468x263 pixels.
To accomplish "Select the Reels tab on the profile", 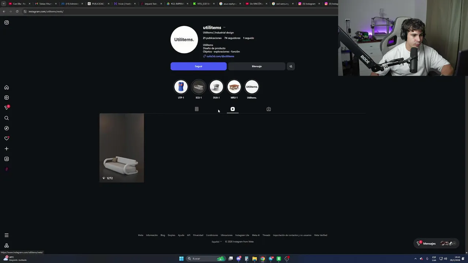I will pyautogui.click(x=233, y=109).
